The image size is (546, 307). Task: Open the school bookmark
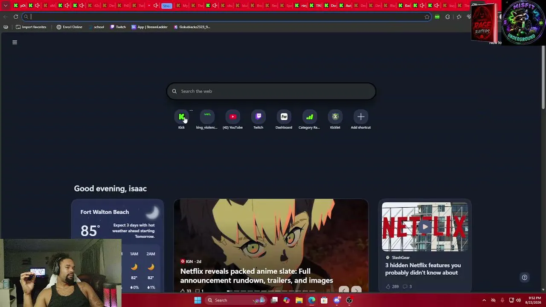(x=96, y=27)
